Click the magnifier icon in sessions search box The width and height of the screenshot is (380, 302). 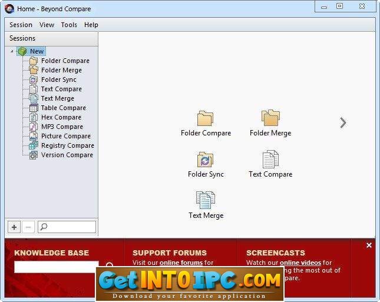[44, 227]
